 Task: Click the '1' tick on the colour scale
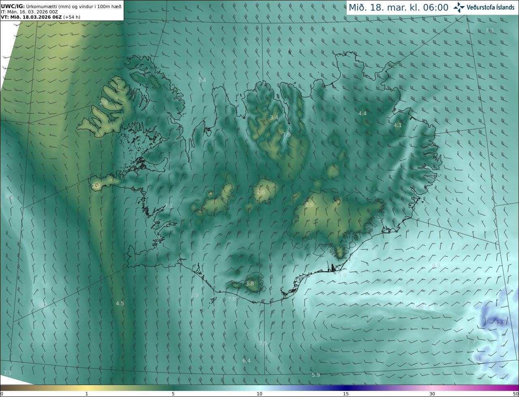click(87, 394)
